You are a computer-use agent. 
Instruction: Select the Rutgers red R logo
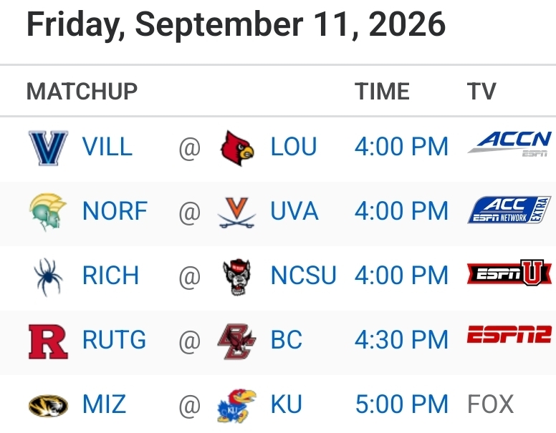click(x=48, y=341)
